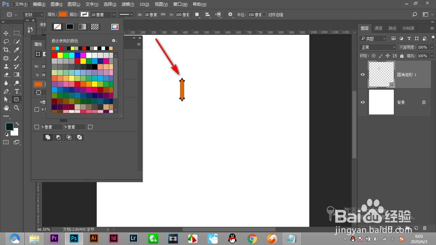Open the 类型 layer filter dropdown
Viewport: 436px width, 245px height.
point(373,38)
